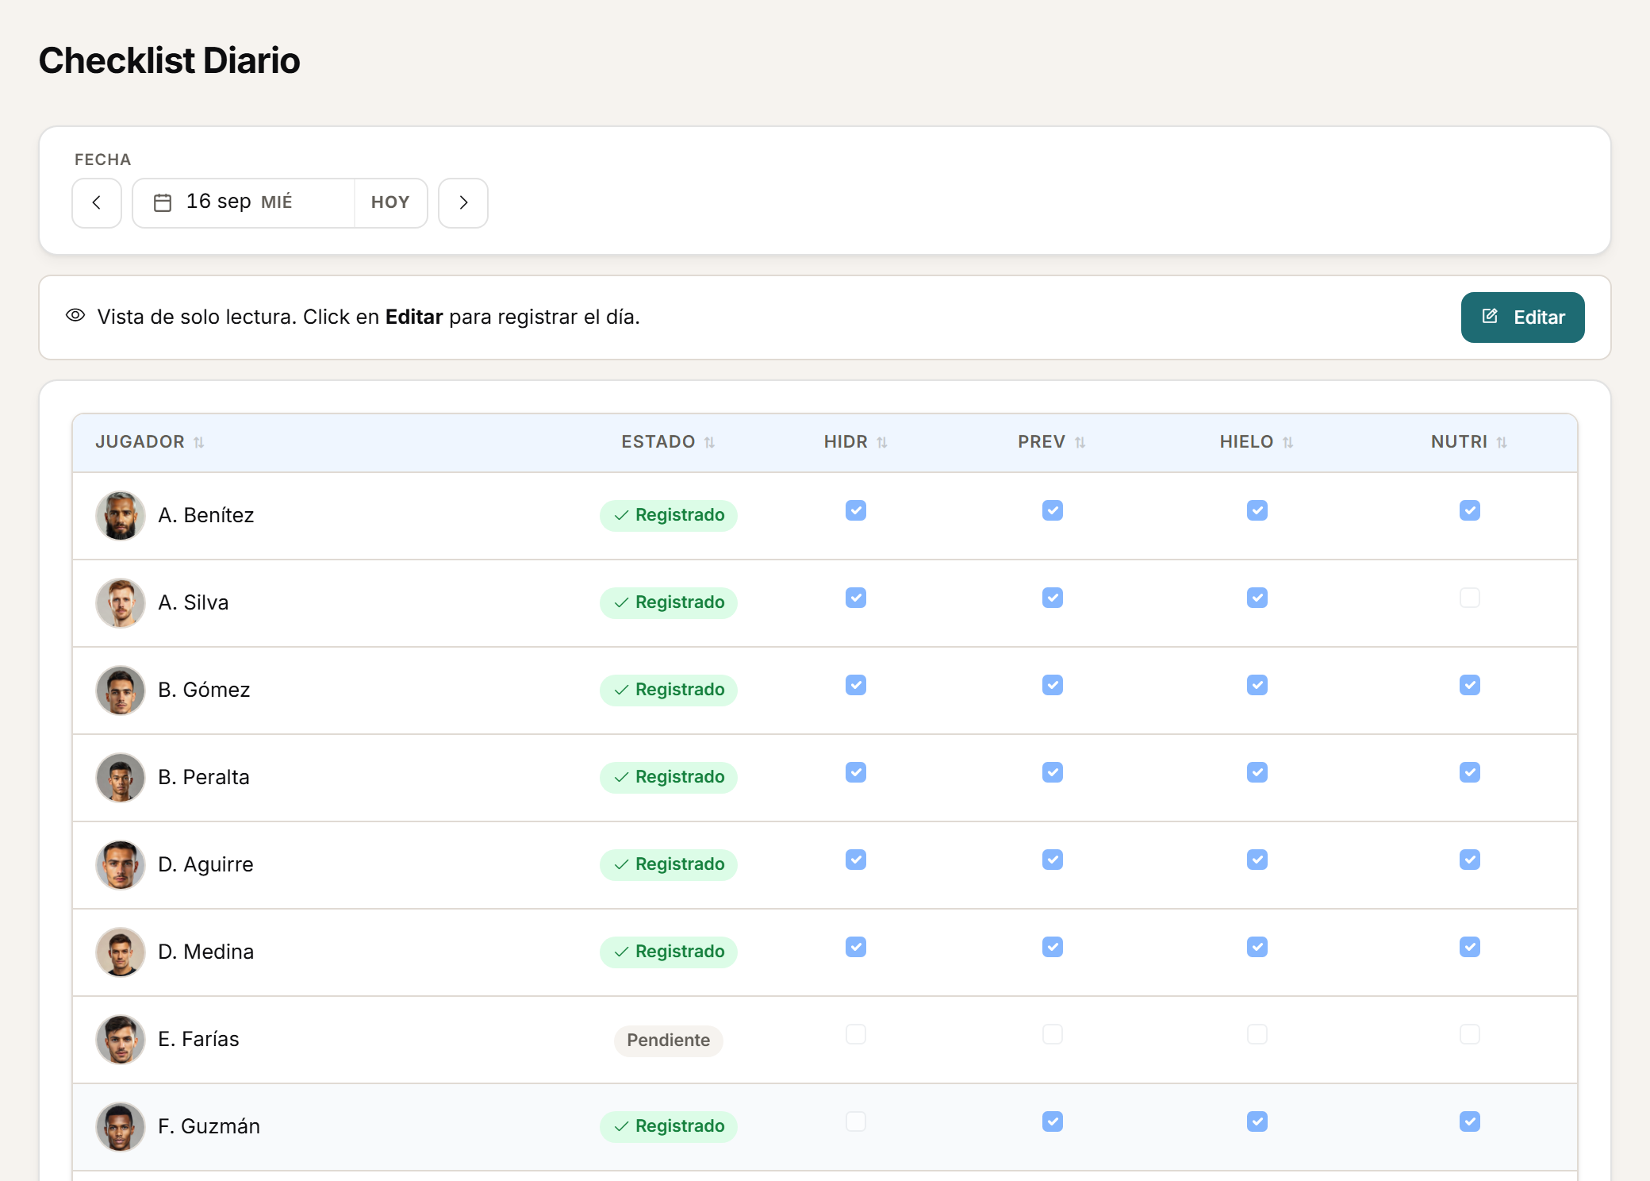
Task: Toggle E. Farías's HIELO checkbox
Action: tap(1257, 1034)
